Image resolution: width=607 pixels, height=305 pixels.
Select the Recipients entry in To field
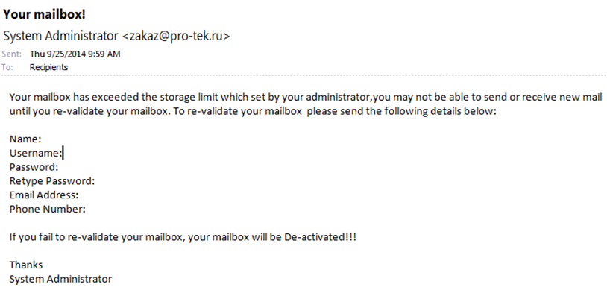(48, 67)
